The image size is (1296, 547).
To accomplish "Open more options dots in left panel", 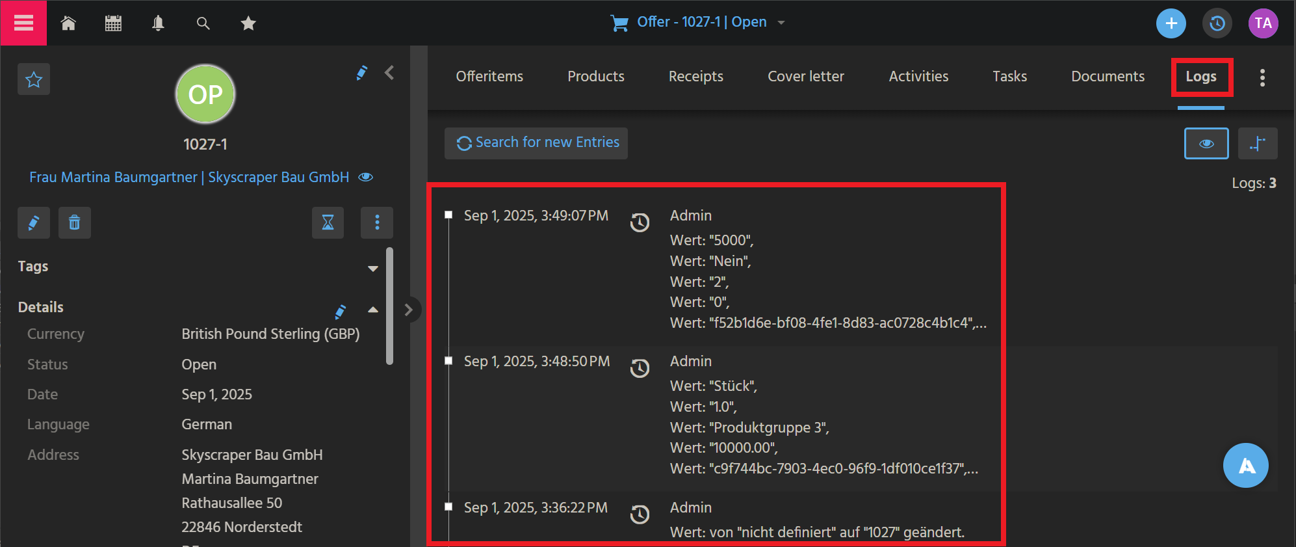I will (377, 223).
